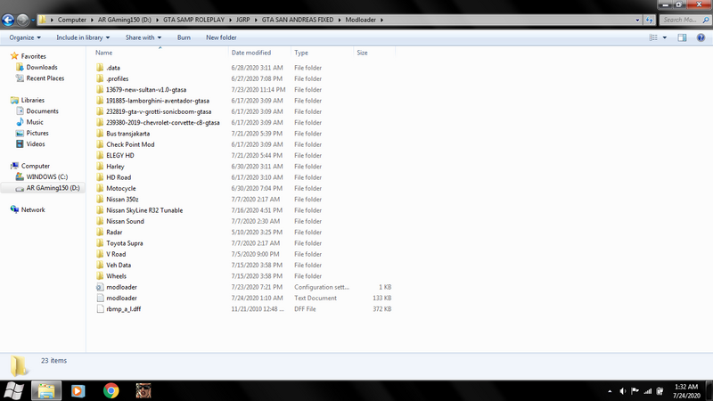This screenshot has height=401, width=713.
Task: Expand the arrow after Computer in address bar
Action: tap(92, 20)
